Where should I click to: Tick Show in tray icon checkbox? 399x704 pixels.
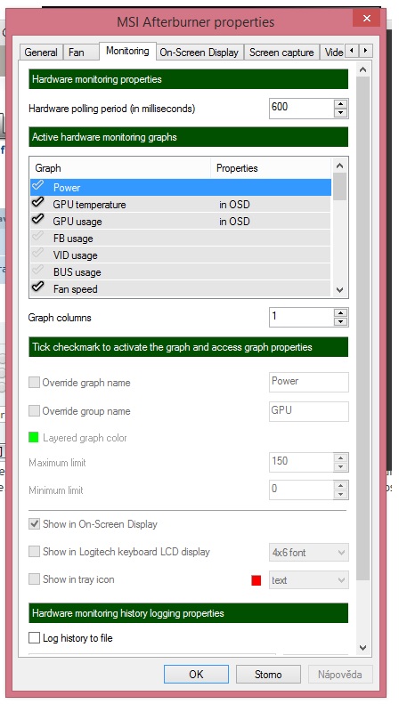click(34, 579)
